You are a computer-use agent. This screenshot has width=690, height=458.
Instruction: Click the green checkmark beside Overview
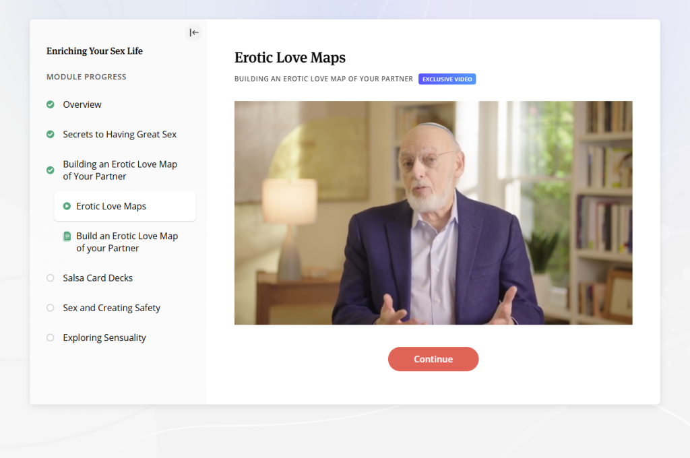(x=50, y=104)
